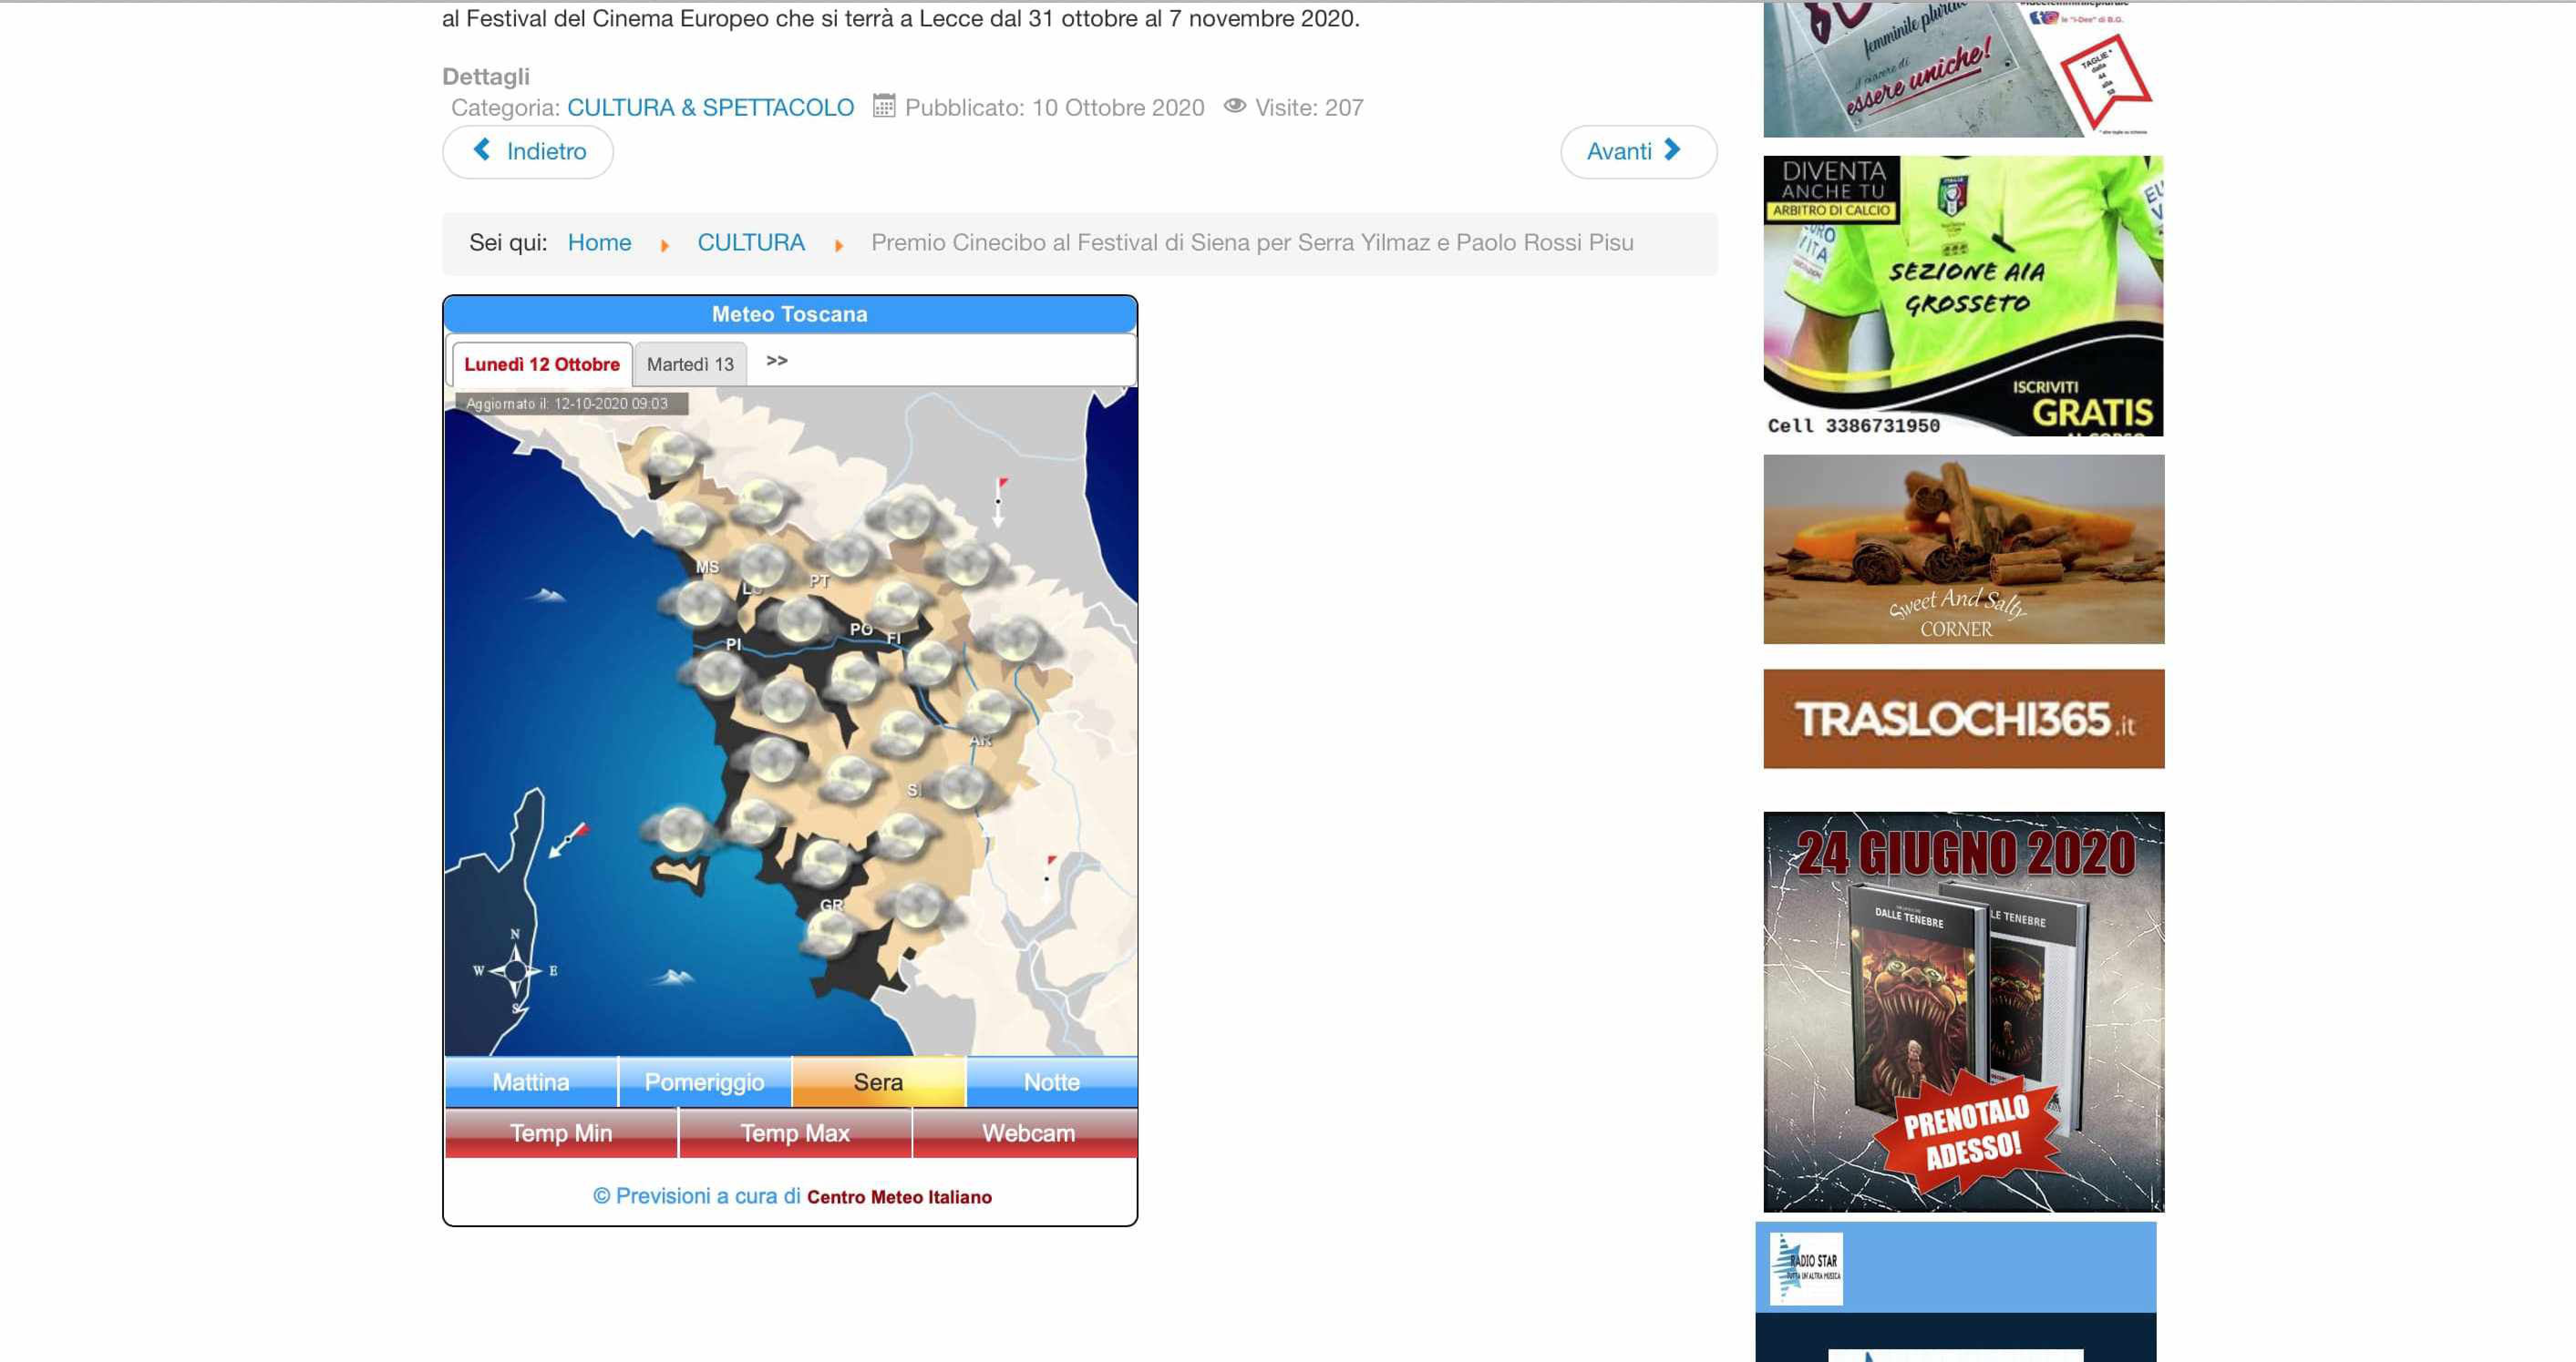Click the Pubblicato: 10 Ottobre 2020 text
This screenshot has height=1362, width=2576.
click(1054, 108)
